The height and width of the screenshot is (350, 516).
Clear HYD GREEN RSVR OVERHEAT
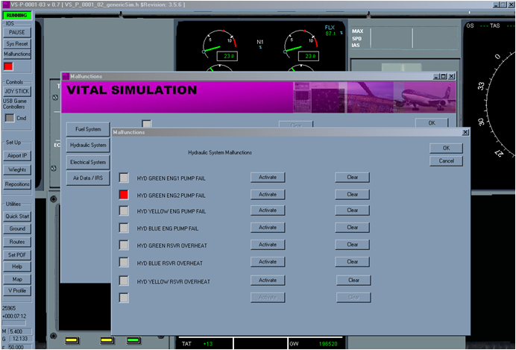click(x=352, y=245)
